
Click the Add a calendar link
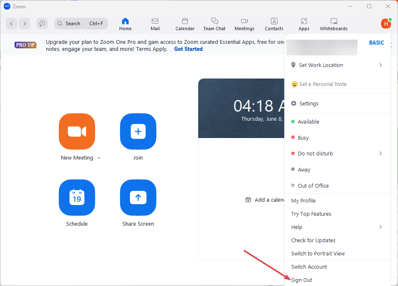pos(270,200)
